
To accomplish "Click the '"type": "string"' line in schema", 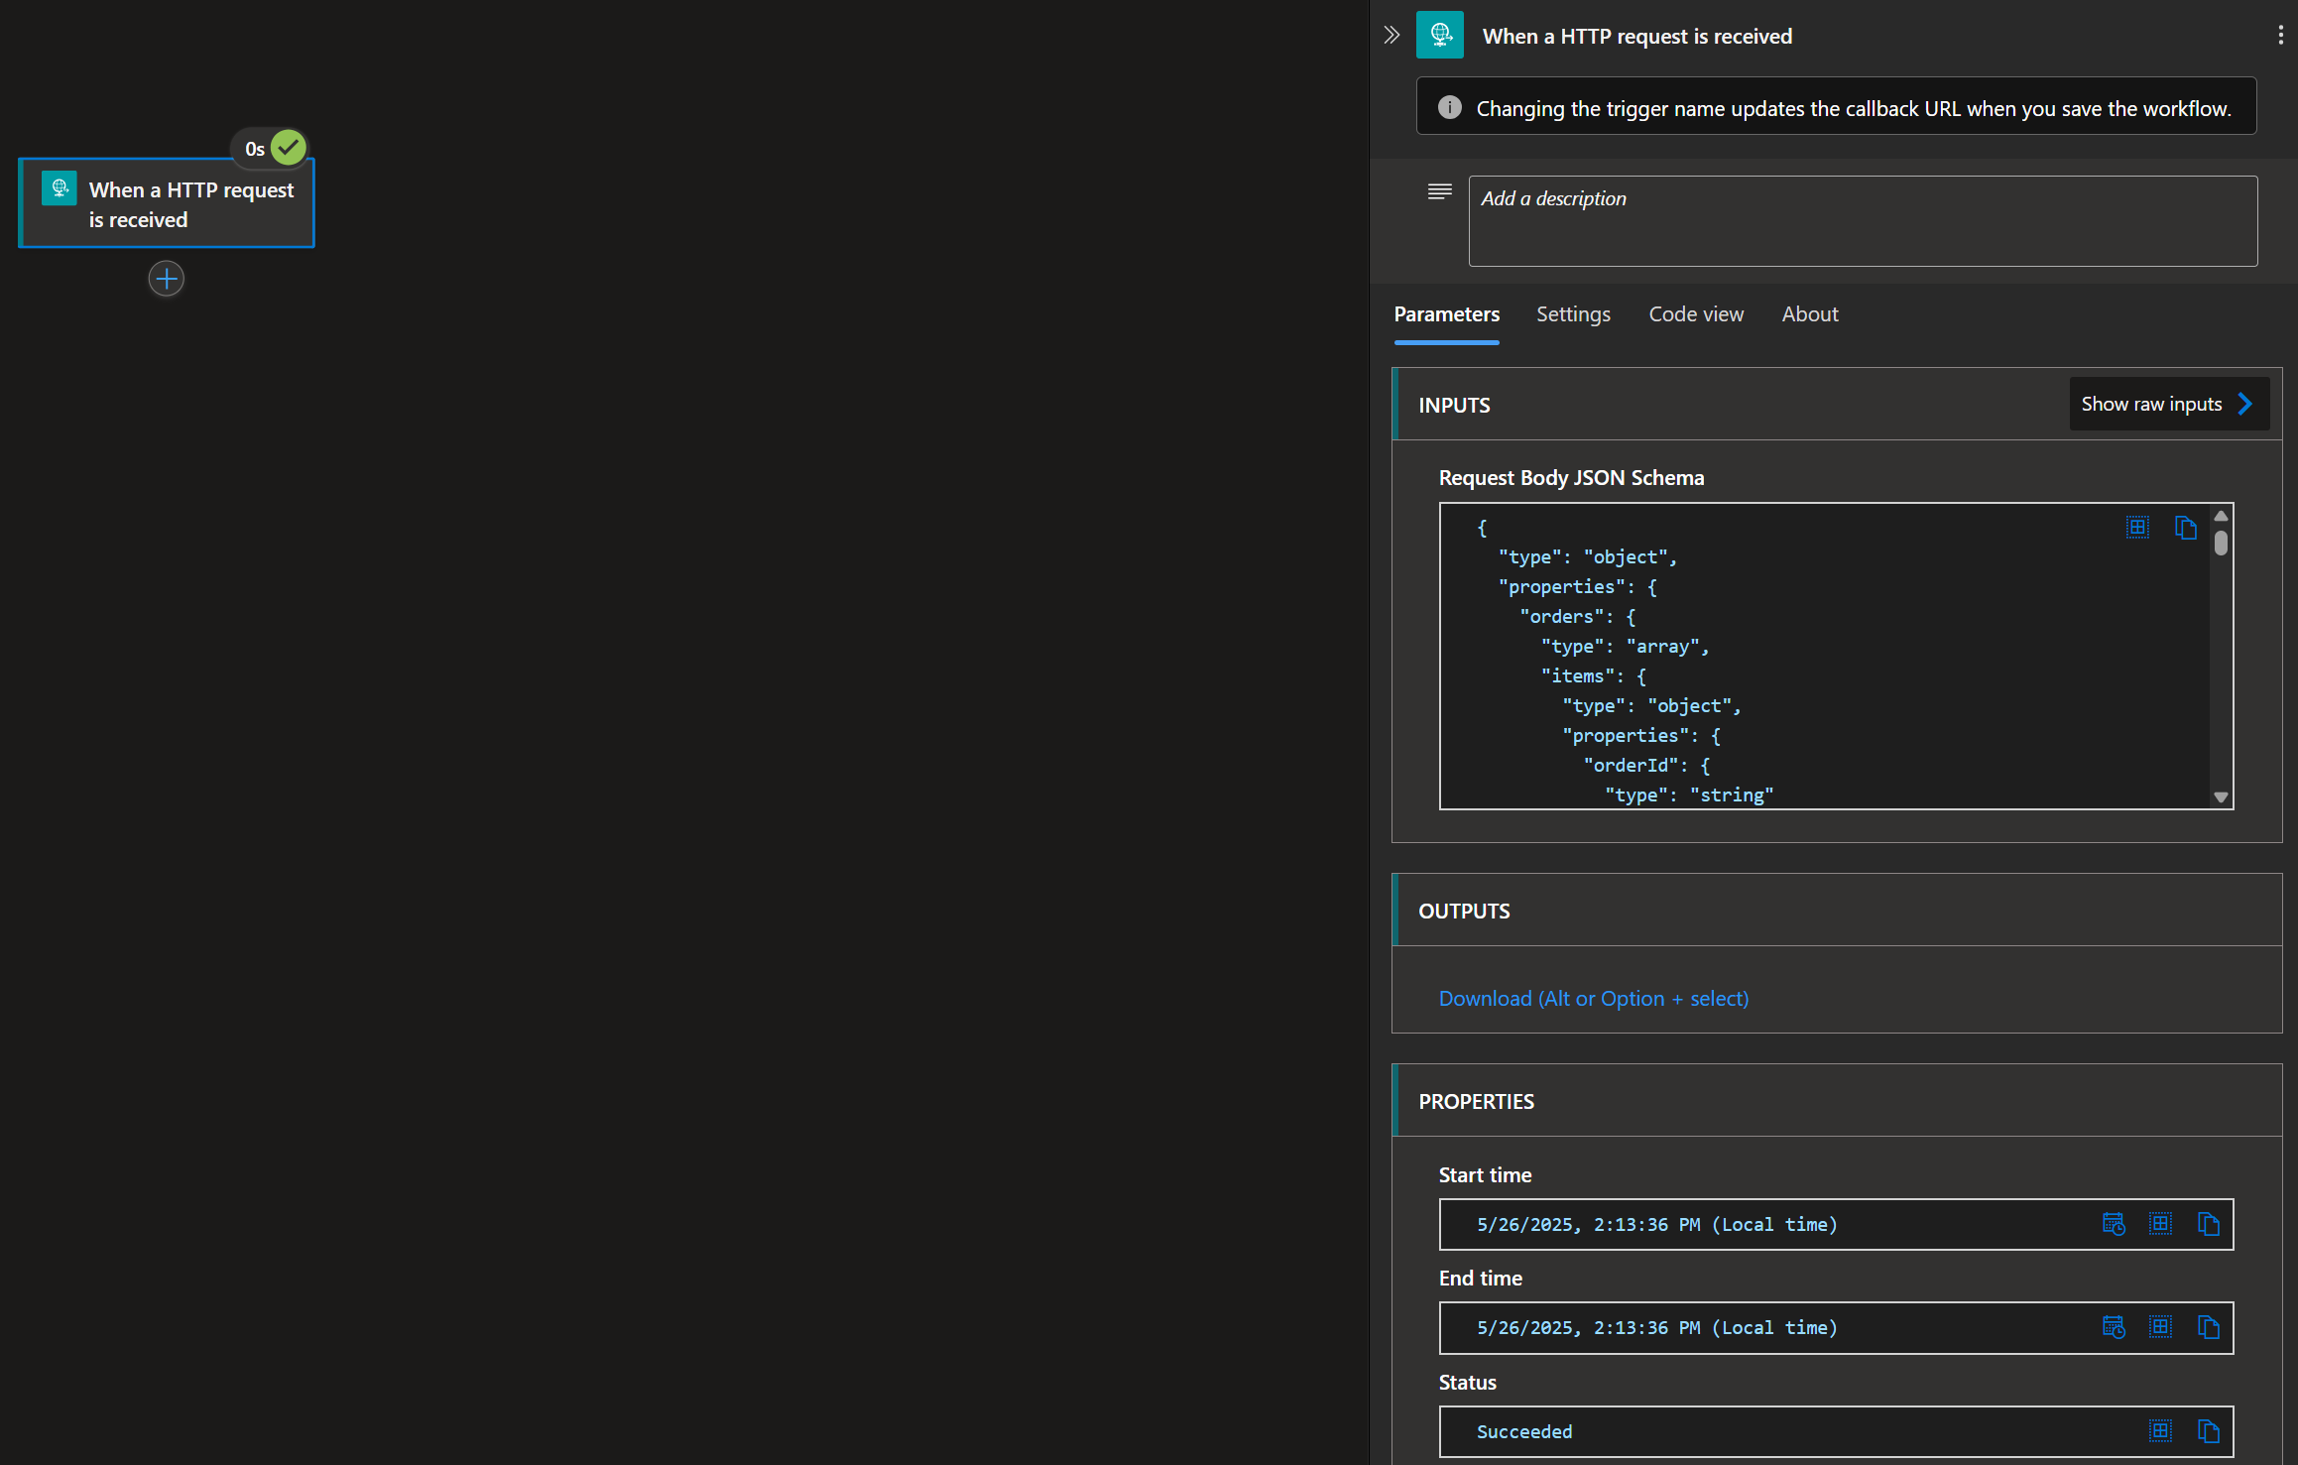I will [1689, 795].
